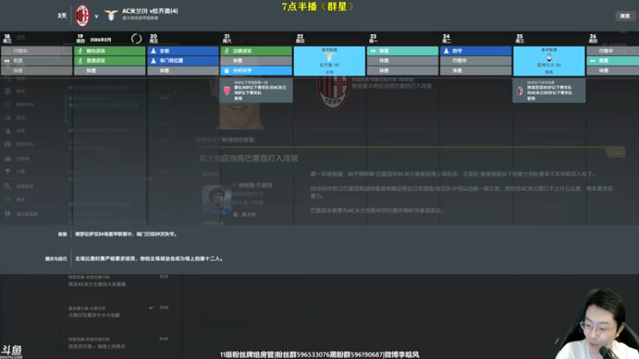Click the AC米兰 v 拉齐奥 fixture title
This screenshot has height=359, width=639.
pyautogui.click(x=150, y=11)
